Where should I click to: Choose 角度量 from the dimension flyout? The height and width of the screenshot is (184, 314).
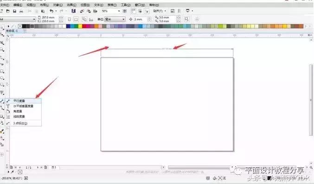click(23, 111)
